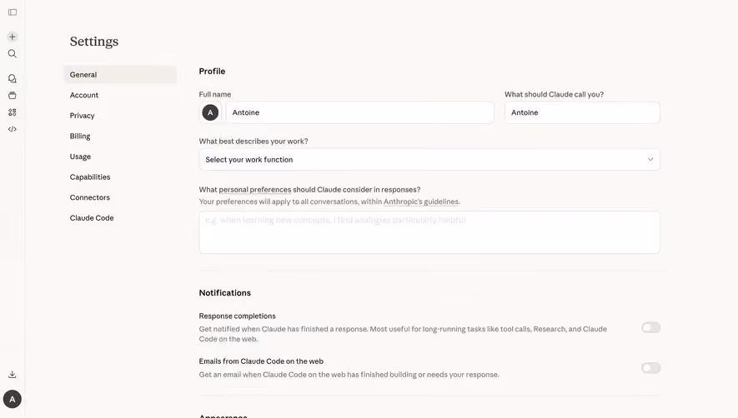Open the code brackets icon

[x=13, y=129]
